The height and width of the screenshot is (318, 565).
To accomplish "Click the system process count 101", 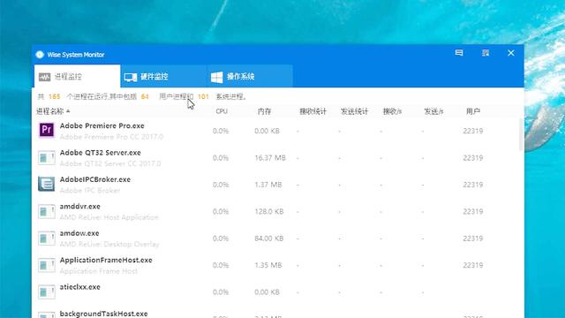I will coord(203,96).
